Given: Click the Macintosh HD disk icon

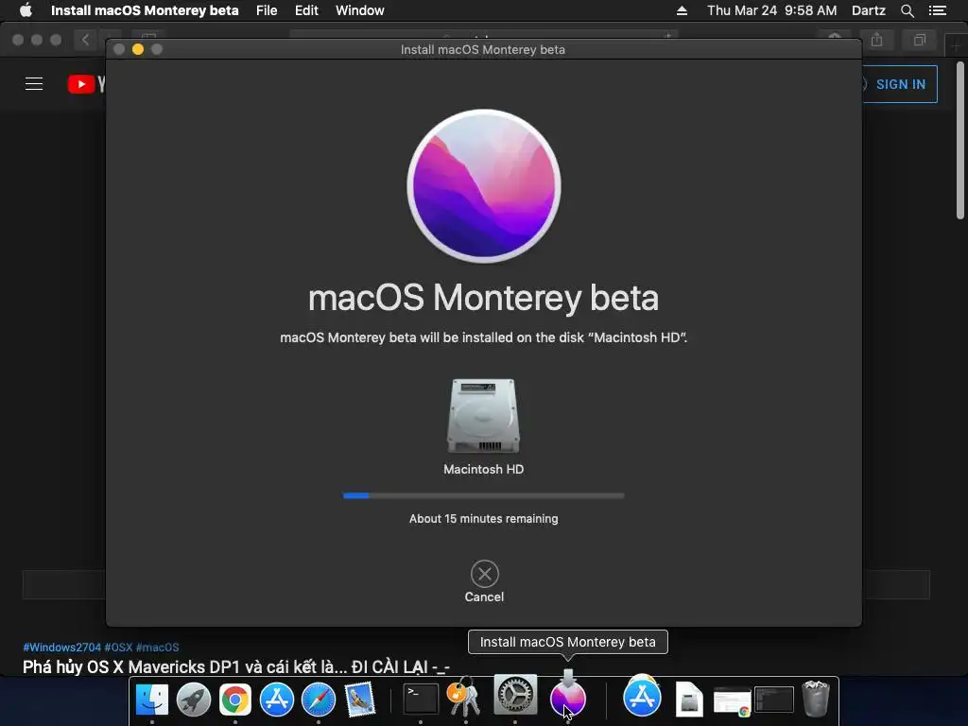Looking at the screenshot, I should 483,416.
